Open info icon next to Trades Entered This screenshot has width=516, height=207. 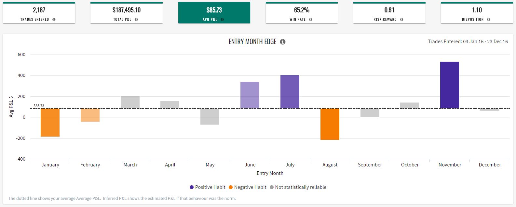[x=54, y=19]
